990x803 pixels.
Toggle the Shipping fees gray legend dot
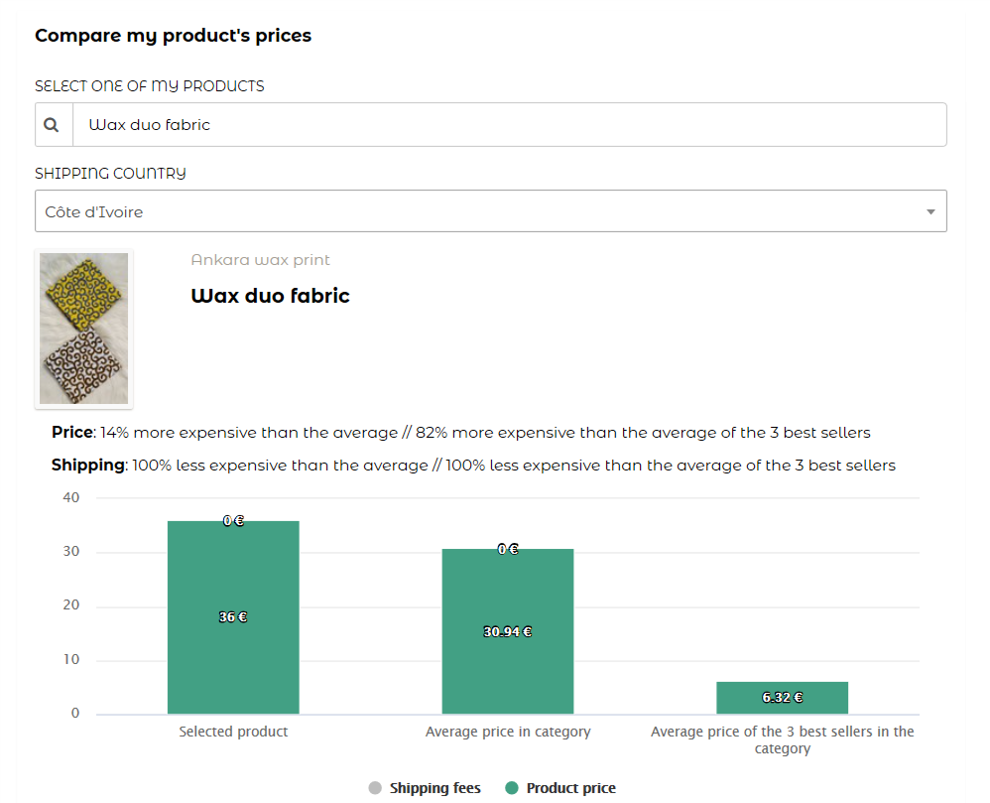click(375, 788)
